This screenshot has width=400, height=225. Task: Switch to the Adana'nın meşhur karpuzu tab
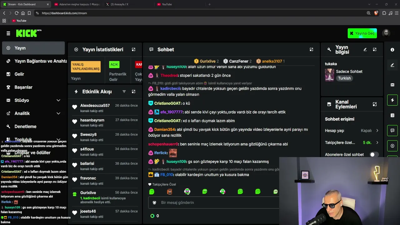77,4
